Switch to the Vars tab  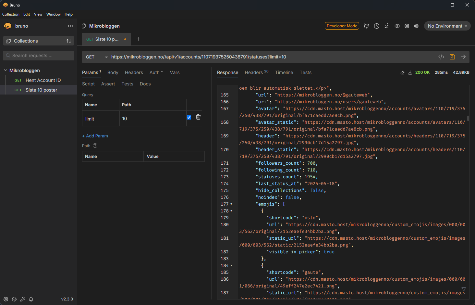coord(175,72)
